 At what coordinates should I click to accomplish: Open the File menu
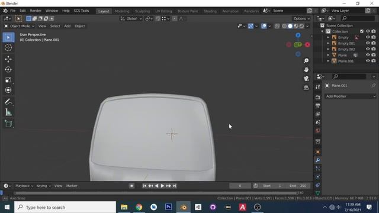12,11
